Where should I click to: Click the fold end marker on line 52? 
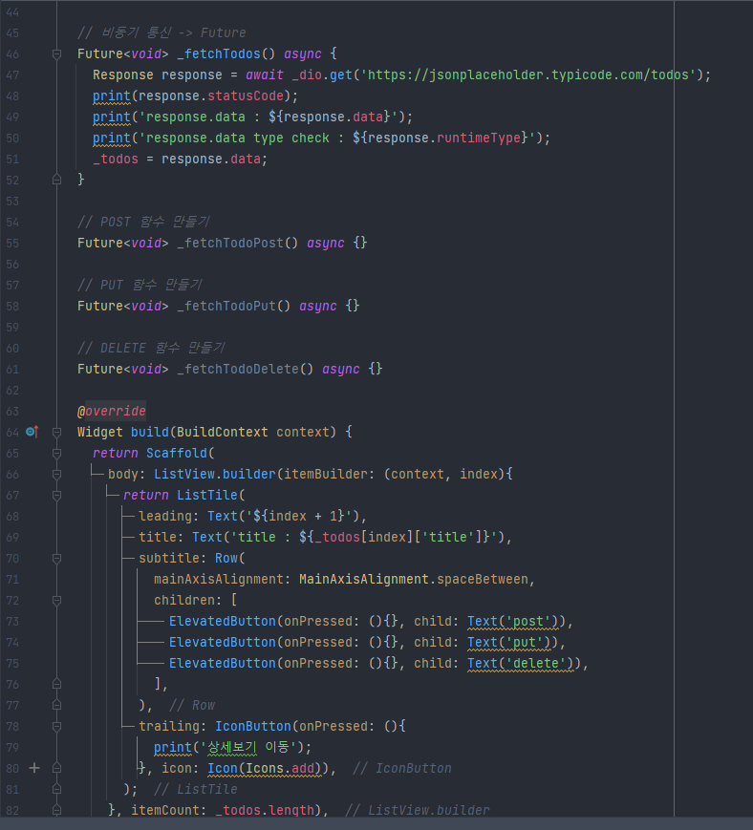tap(56, 180)
